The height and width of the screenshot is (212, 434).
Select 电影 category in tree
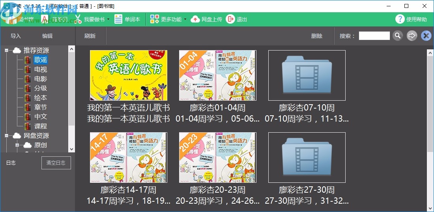pos(40,79)
